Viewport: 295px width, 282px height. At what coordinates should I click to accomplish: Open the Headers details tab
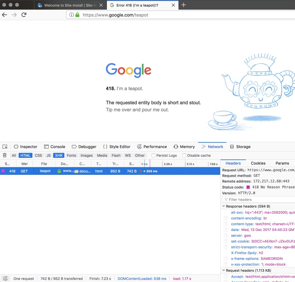click(x=233, y=163)
